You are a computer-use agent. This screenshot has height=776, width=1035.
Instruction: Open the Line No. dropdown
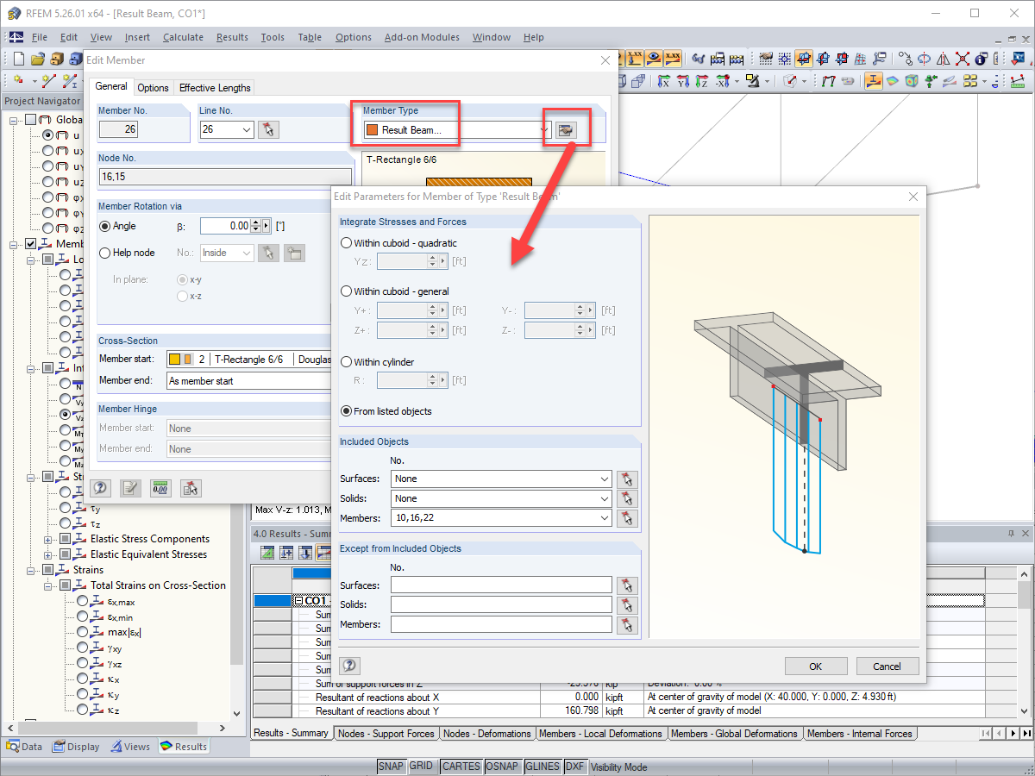(246, 130)
